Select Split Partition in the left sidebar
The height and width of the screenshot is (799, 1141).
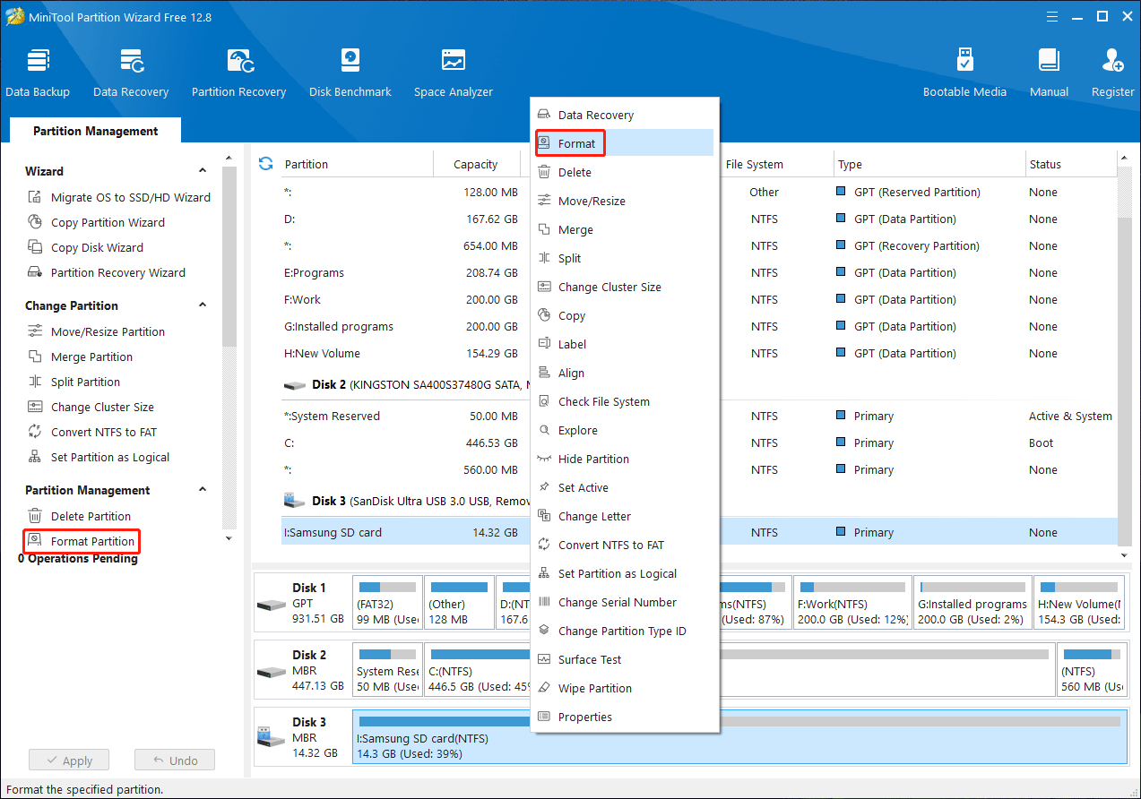coord(73,382)
